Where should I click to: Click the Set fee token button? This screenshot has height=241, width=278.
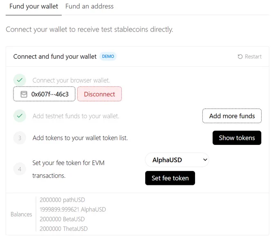(170, 178)
